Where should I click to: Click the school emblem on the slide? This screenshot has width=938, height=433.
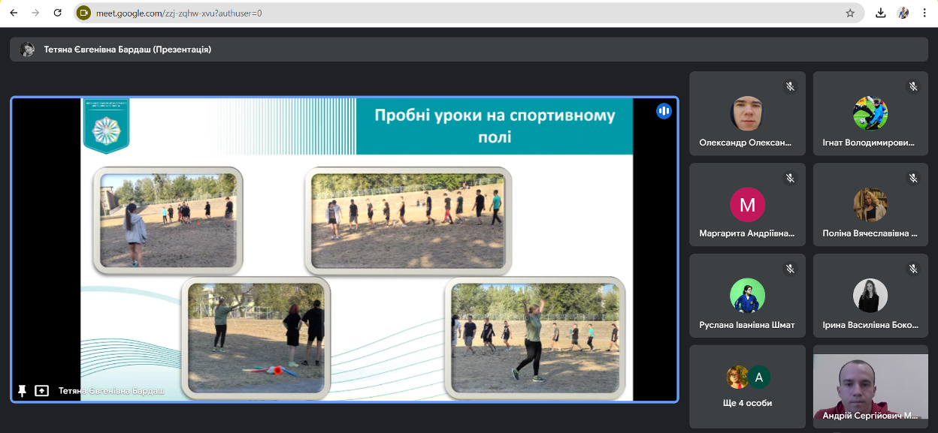tap(106, 126)
